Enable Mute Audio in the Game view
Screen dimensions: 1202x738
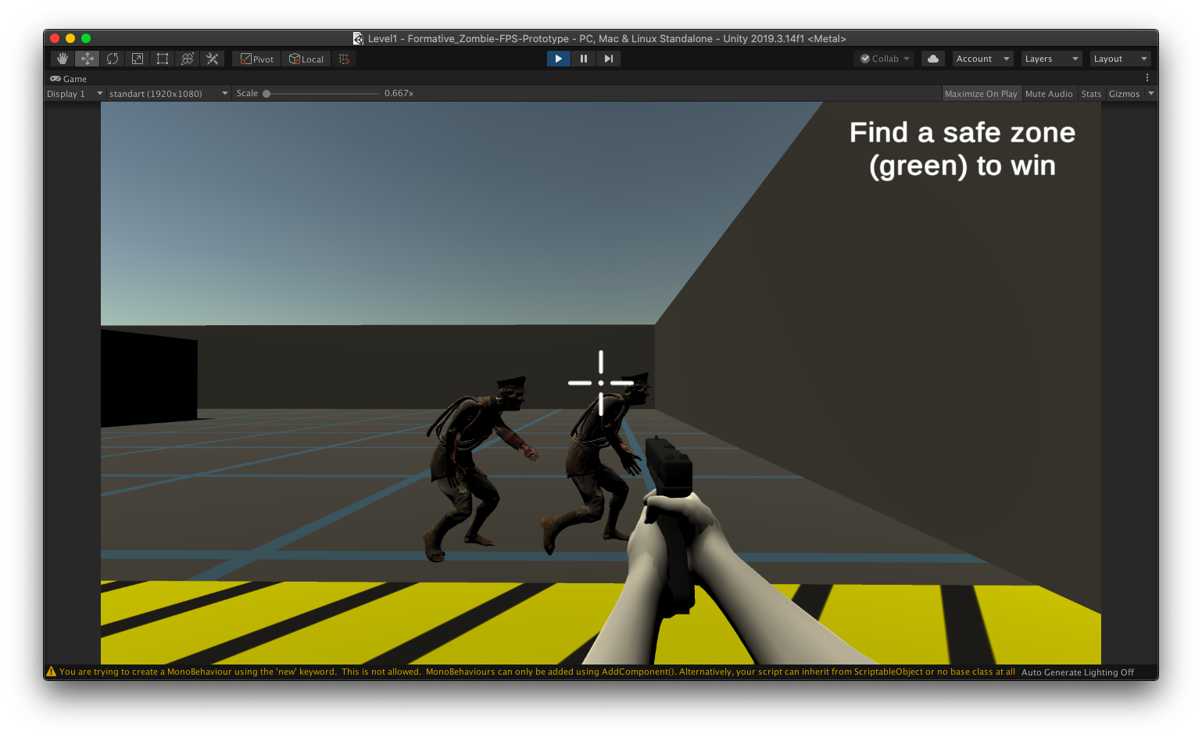pyautogui.click(x=1049, y=93)
